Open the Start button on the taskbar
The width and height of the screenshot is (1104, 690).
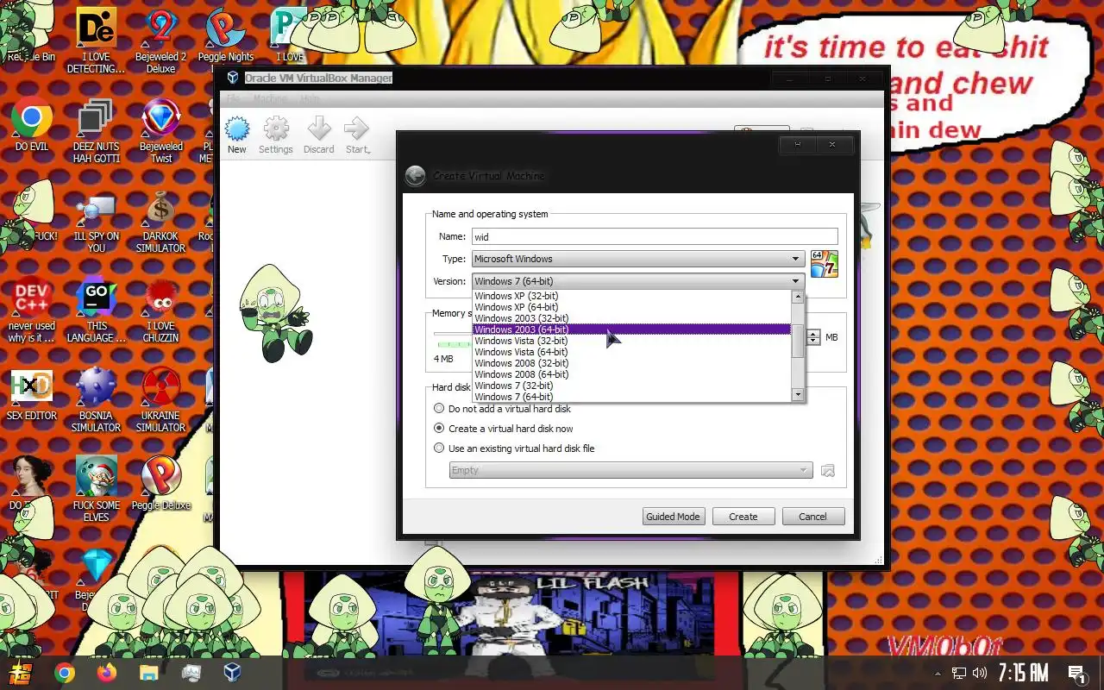(21, 673)
